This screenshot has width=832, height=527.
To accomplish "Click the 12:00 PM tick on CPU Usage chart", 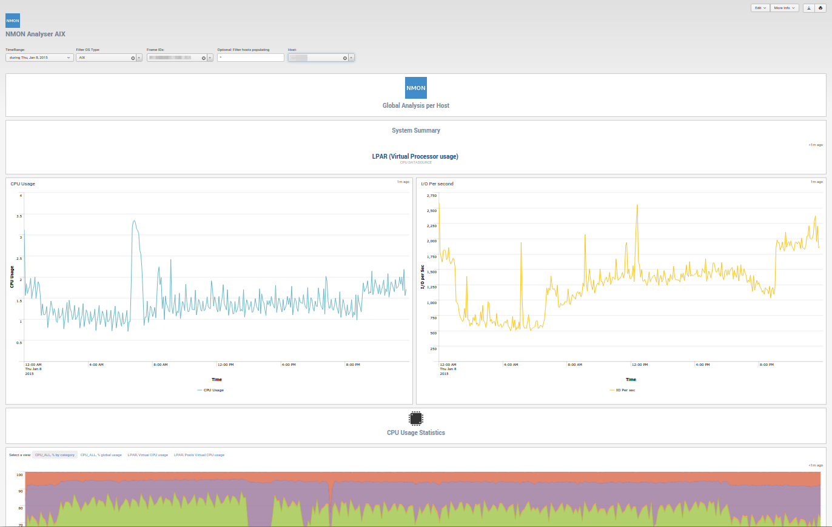I will tap(226, 365).
